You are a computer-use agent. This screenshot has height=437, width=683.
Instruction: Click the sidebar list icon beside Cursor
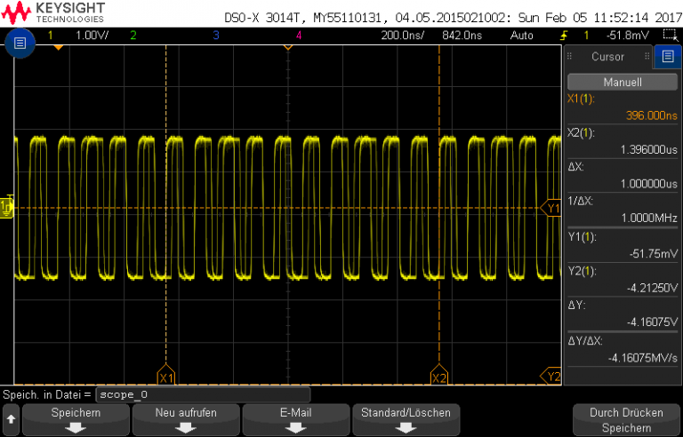pyautogui.click(x=665, y=57)
